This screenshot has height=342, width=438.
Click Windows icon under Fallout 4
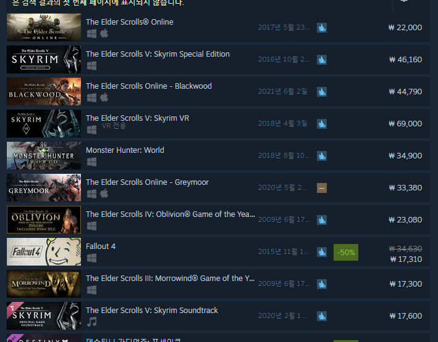tap(91, 258)
